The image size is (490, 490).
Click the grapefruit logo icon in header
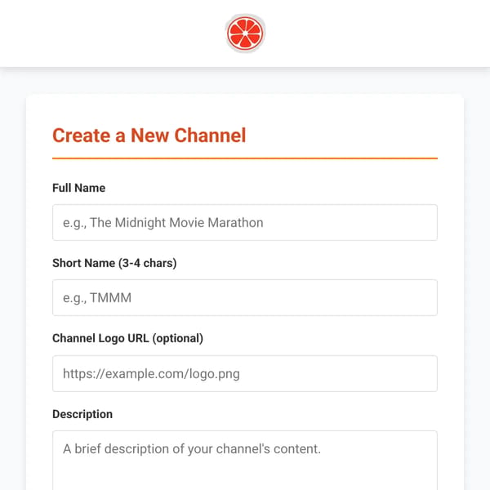[x=245, y=33]
